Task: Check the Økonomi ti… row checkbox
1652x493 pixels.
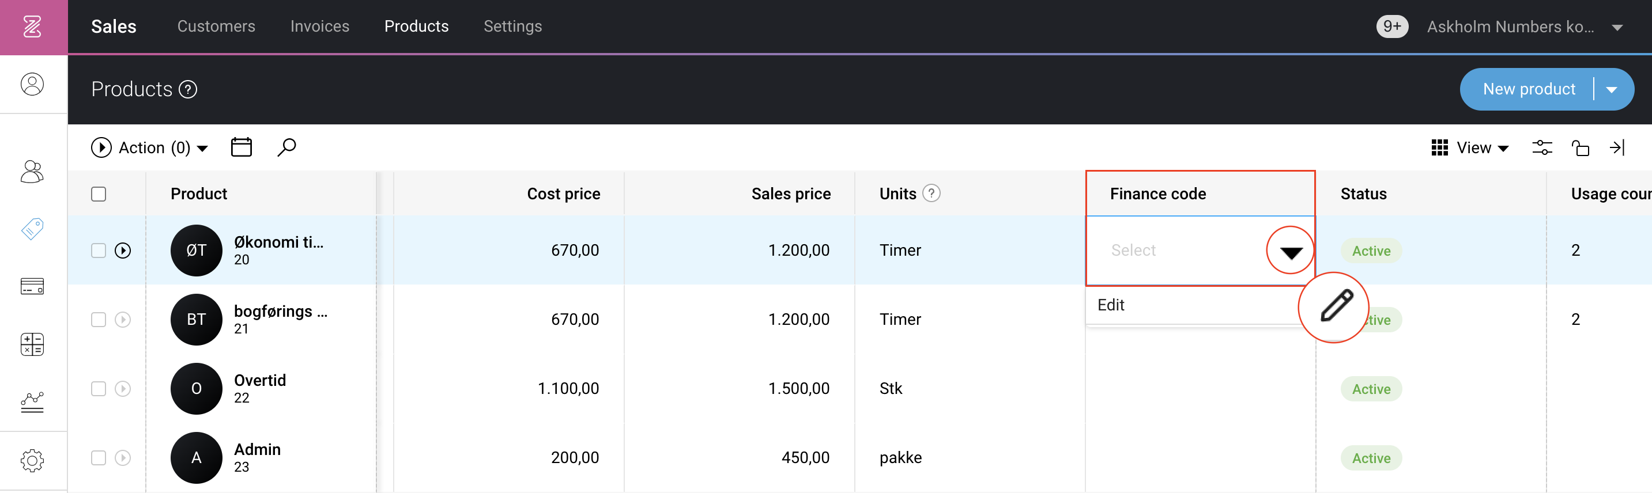Action: tap(99, 251)
